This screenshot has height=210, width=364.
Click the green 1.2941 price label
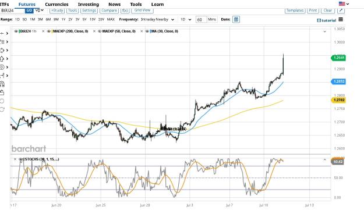coord(338,58)
